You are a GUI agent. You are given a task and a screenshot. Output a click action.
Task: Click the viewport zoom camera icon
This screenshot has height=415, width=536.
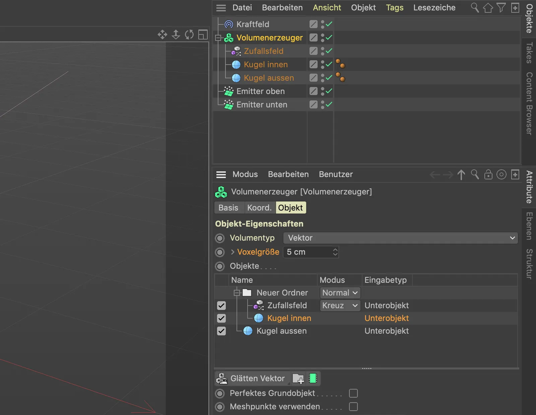176,34
